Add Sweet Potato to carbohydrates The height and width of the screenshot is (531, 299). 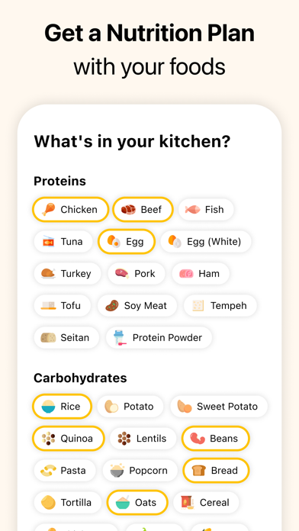click(219, 407)
